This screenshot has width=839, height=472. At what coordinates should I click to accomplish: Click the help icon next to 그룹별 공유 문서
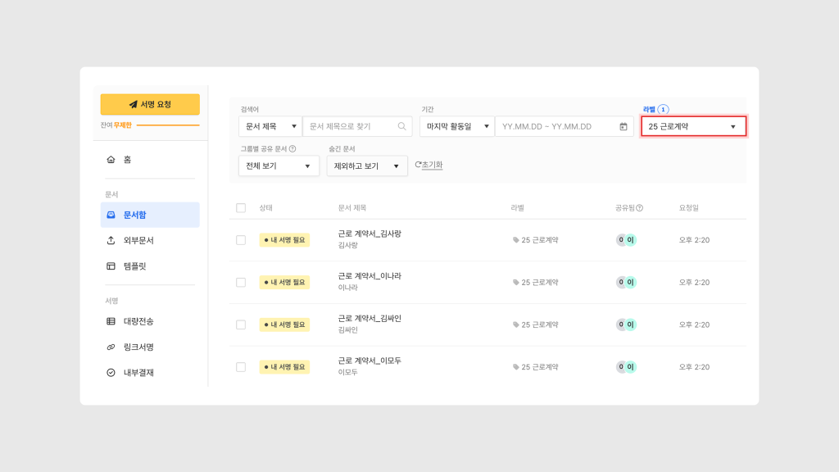pos(293,149)
